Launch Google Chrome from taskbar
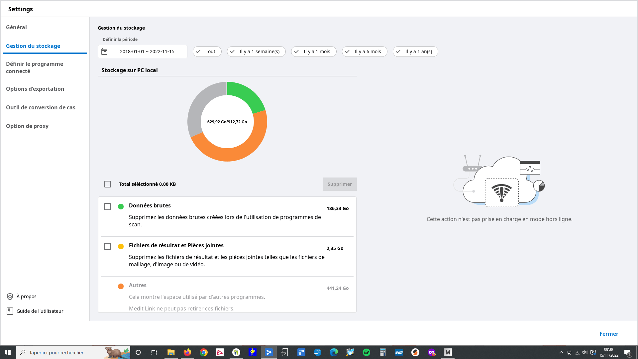Viewport: 638px width, 359px height. coord(204,352)
